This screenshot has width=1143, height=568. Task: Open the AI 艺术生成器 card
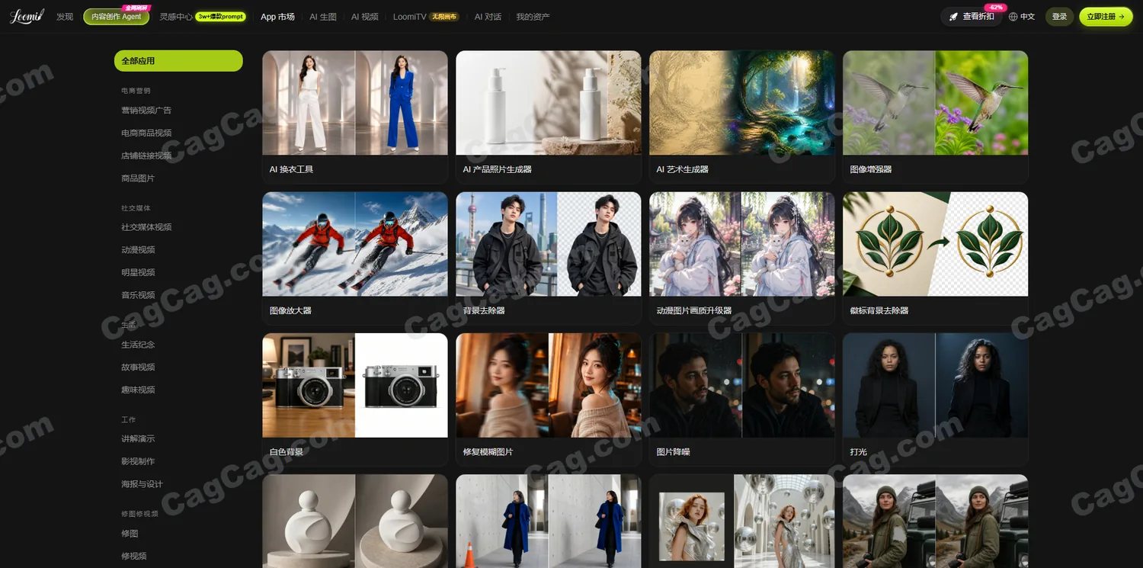pyautogui.click(x=742, y=117)
